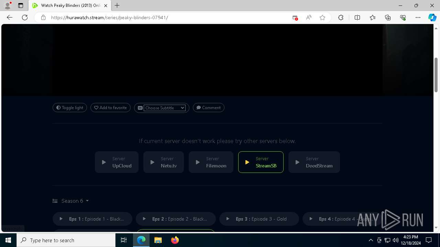Switch to Server Netu.tv
This screenshot has height=247, width=440.
(x=164, y=162)
